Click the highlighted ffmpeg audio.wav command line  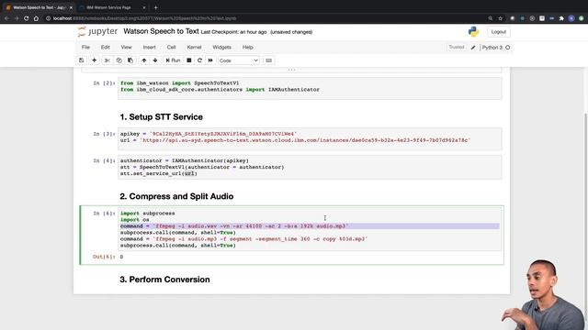pos(310,226)
